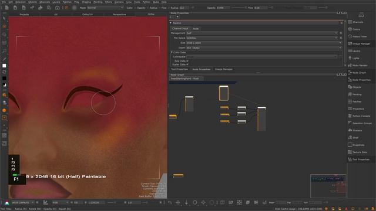Open the Painting palette

click(355, 94)
